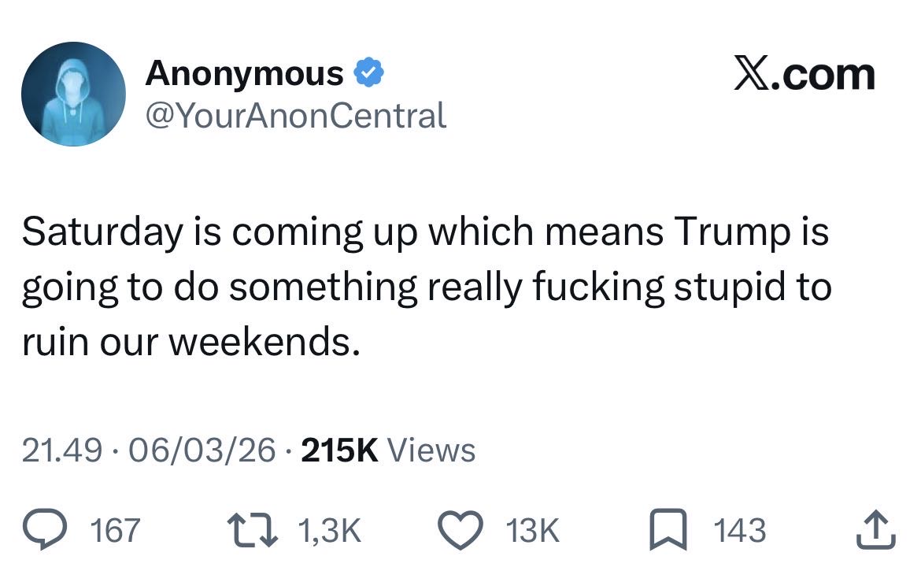Toggle the bookmark icon on this post
Viewport: 921px width, 571px height.
(x=670, y=530)
